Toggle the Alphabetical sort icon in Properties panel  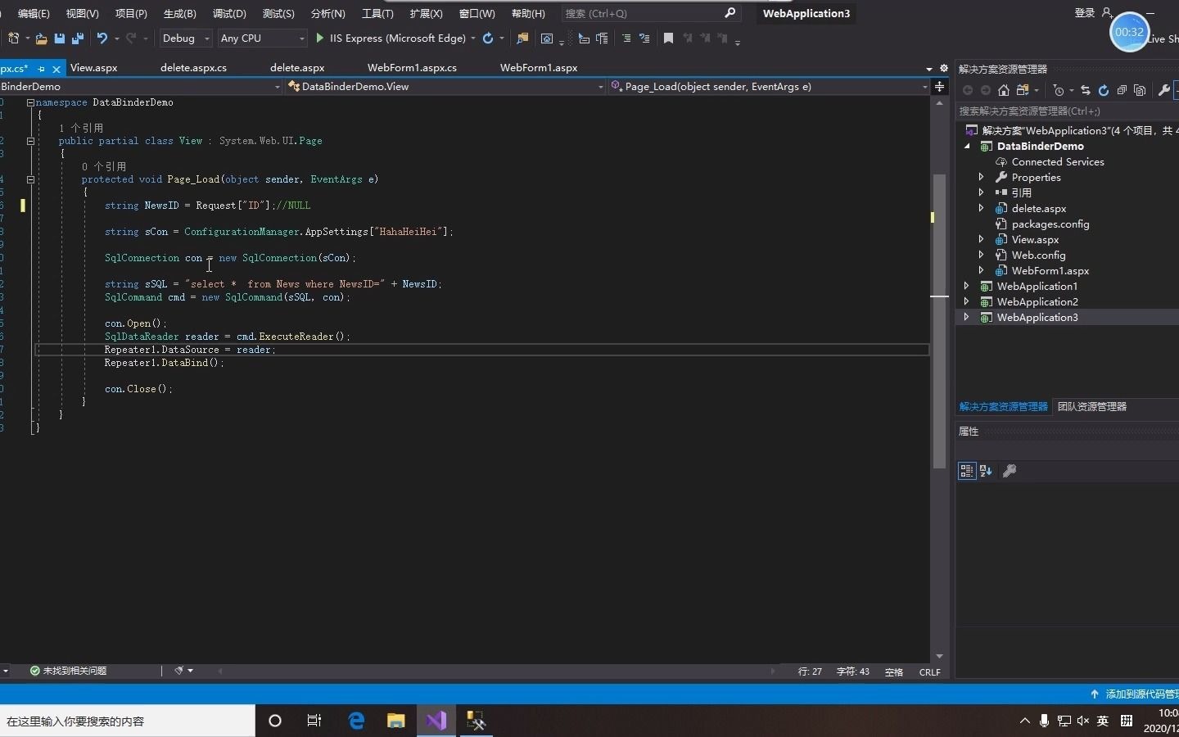pos(985,471)
